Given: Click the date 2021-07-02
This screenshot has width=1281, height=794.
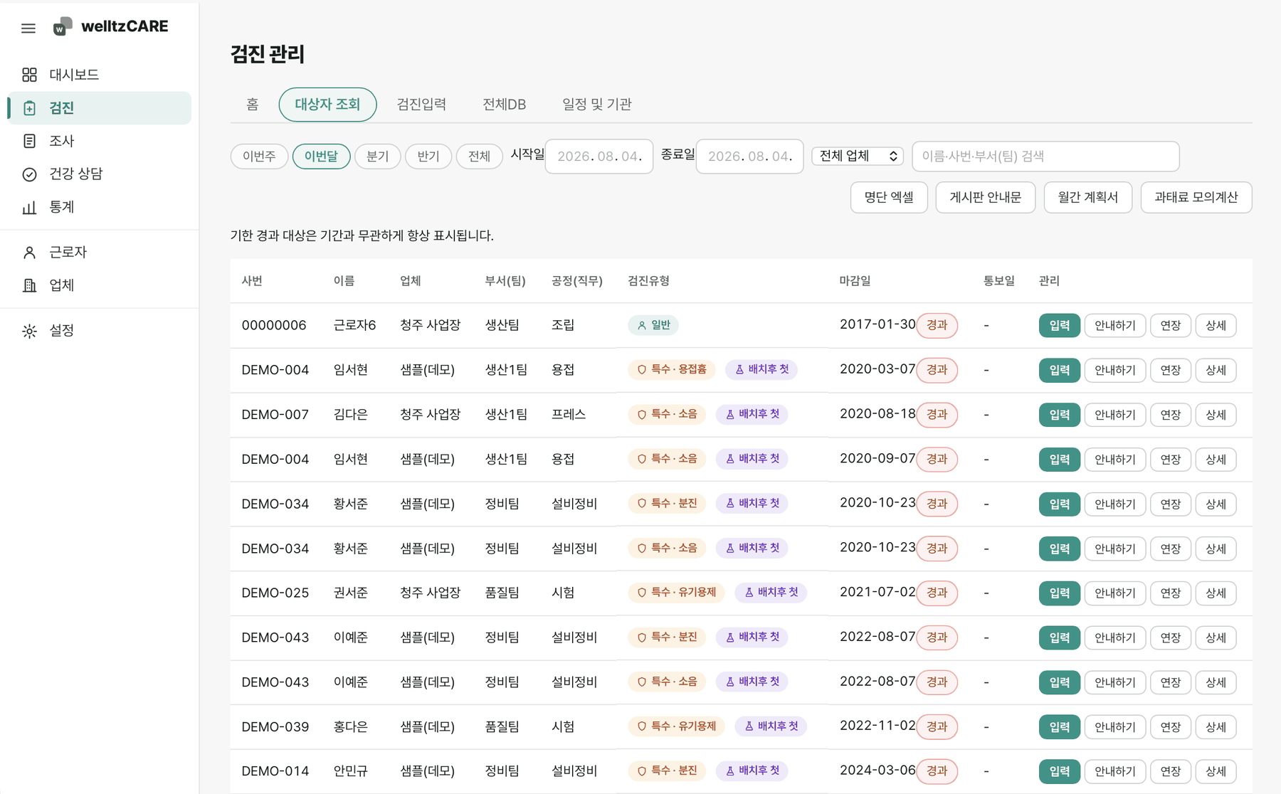Looking at the screenshot, I should pos(877,592).
